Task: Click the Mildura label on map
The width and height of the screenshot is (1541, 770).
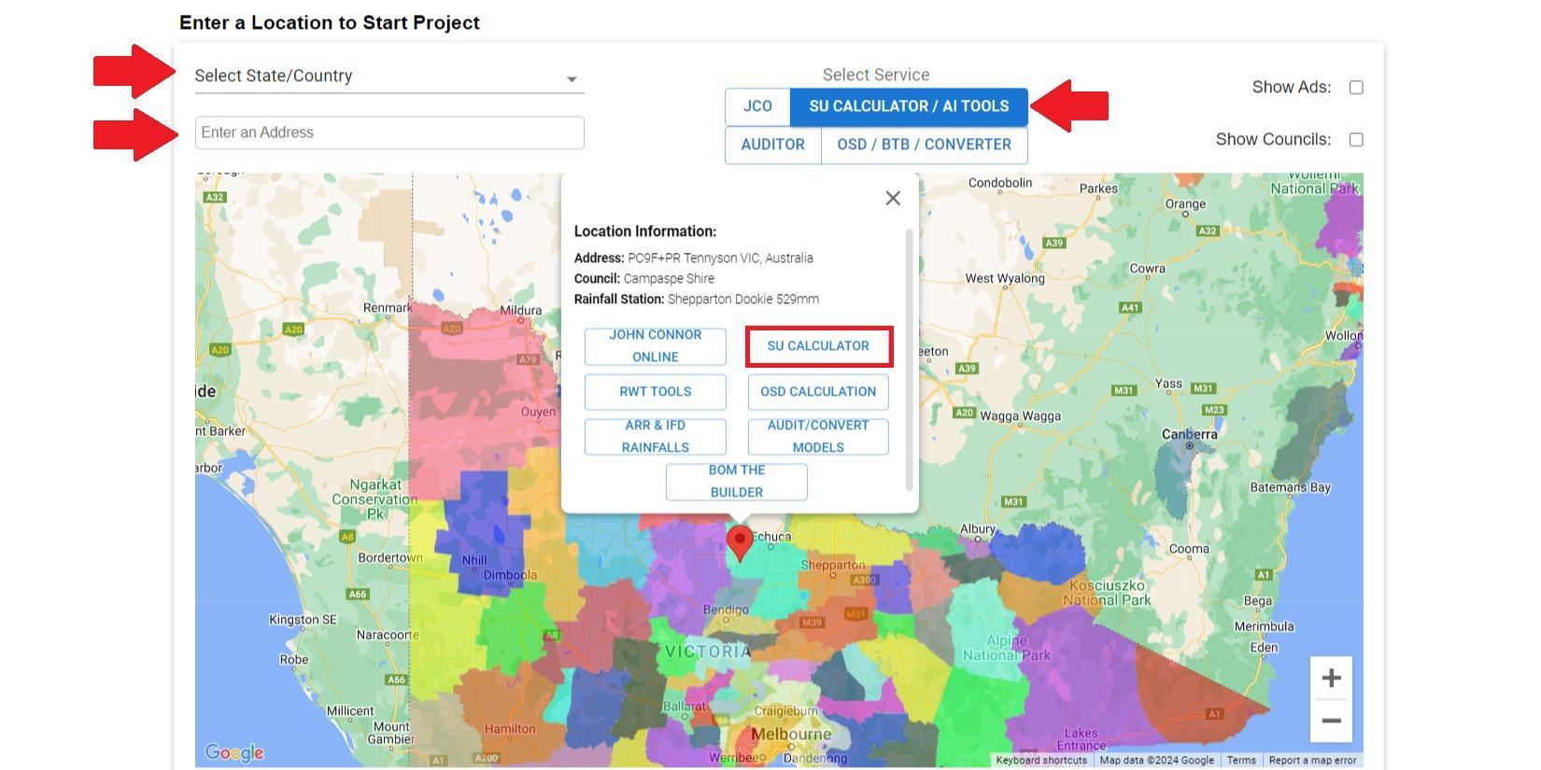Action: click(520, 311)
